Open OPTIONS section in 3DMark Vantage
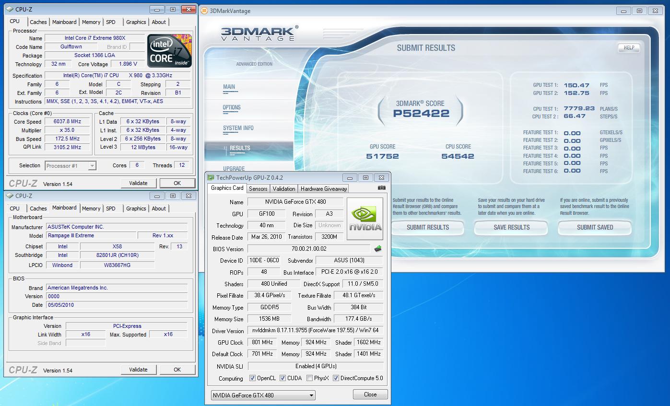 click(x=232, y=107)
